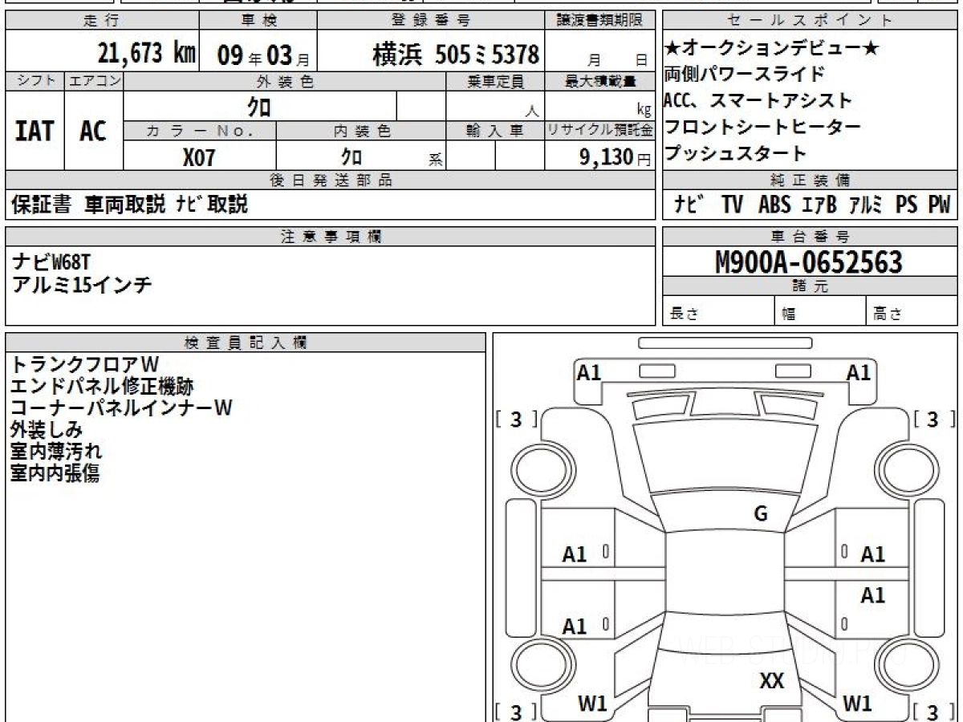Click the AC air conditioner cell

pyautogui.click(x=93, y=131)
